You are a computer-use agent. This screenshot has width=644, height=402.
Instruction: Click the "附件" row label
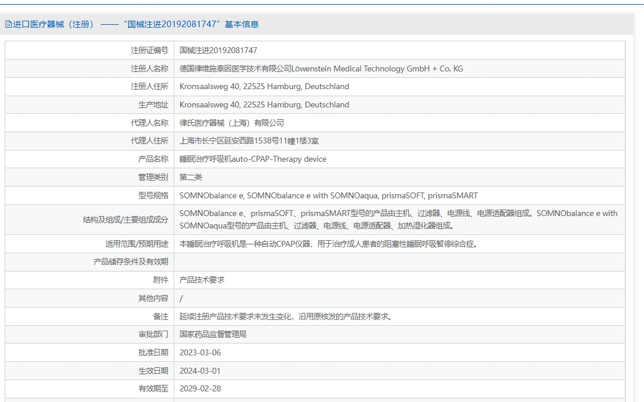161,280
